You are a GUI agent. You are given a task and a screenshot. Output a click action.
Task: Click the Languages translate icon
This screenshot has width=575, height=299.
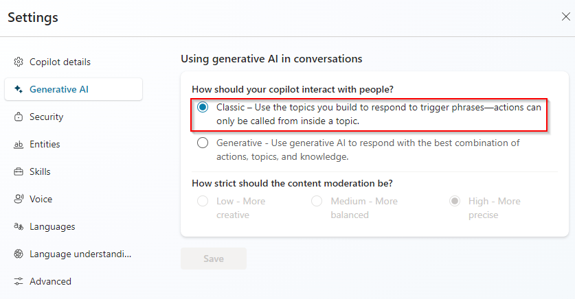(x=19, y=226)
